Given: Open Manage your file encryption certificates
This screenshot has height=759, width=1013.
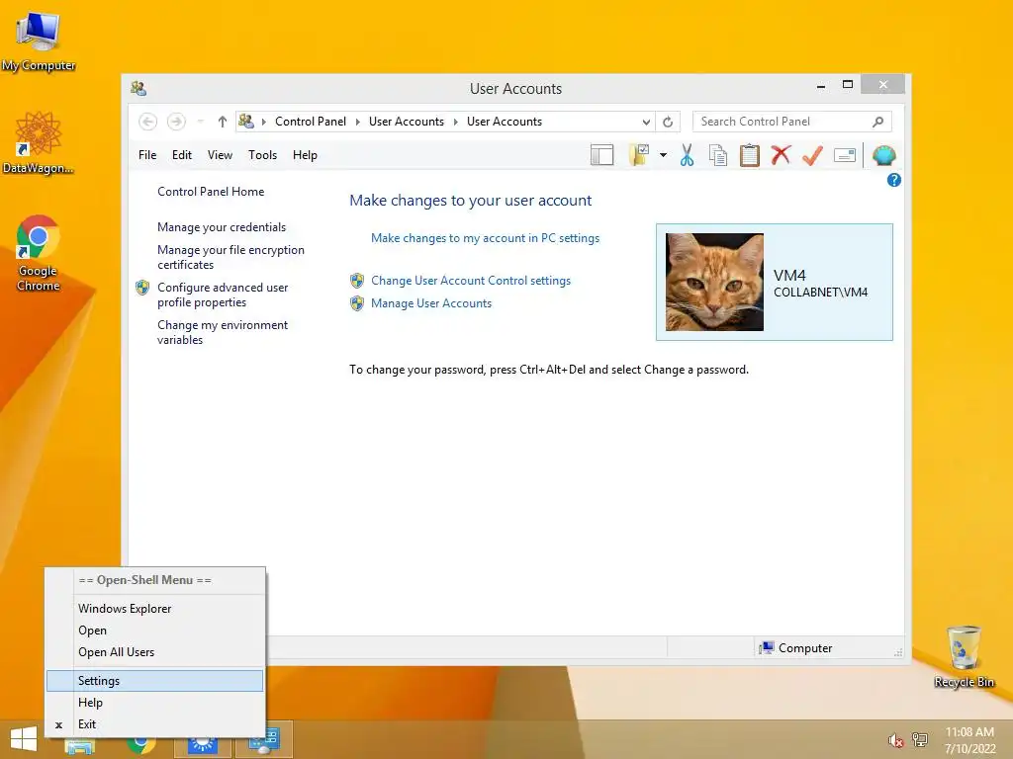Looking at the screenshot, I should (230, 257).
